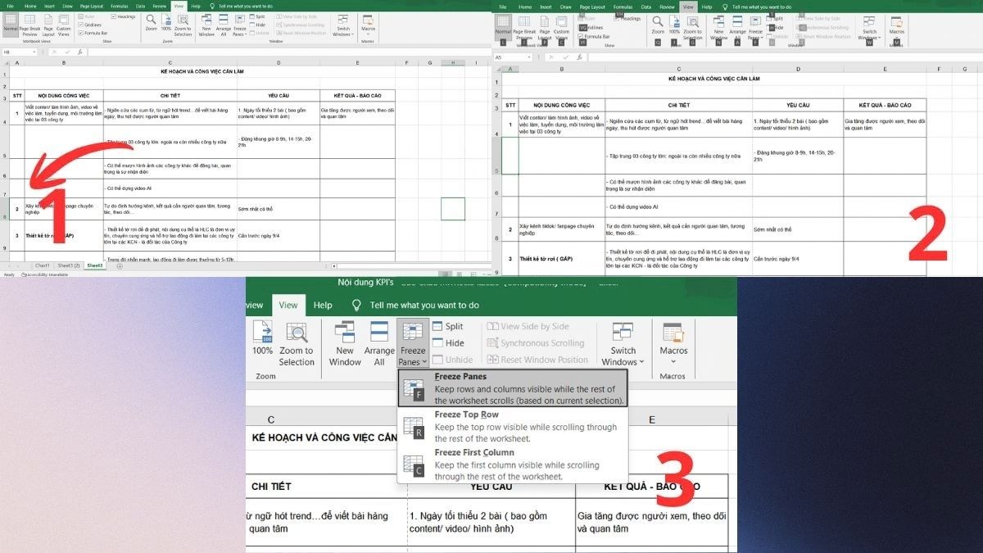Choose Freeze First Column in the open menu

513,465
